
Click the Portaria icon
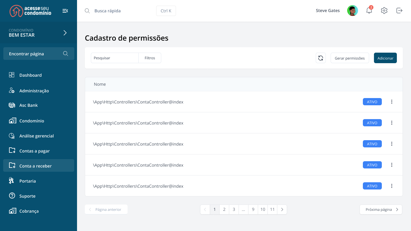tap(11, 180)
